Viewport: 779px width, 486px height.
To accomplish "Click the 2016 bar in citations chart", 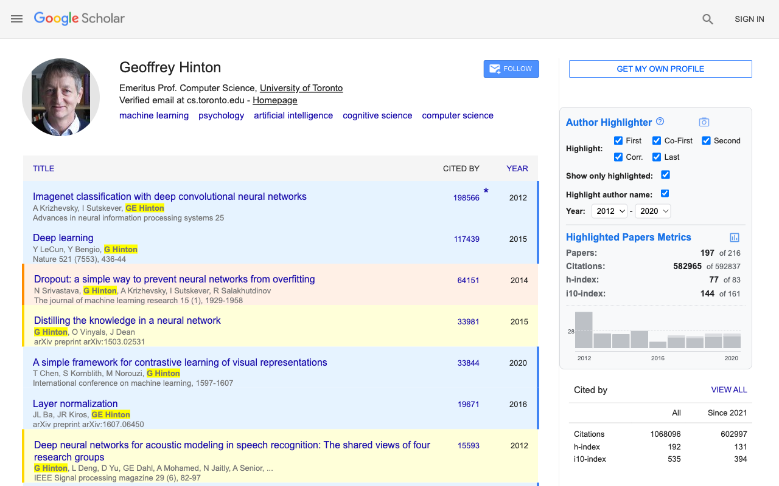I will click(x=658, y=344).
